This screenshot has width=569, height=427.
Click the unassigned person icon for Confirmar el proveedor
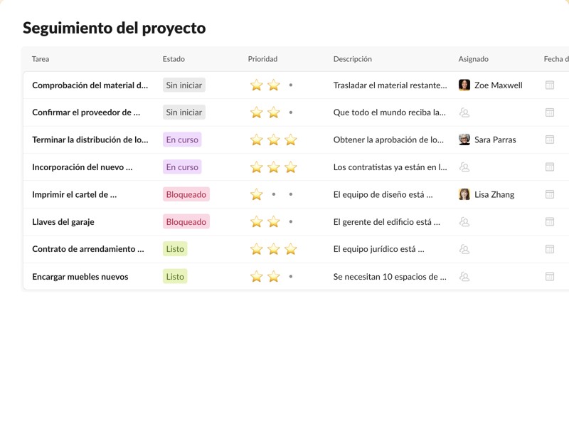pos(464,112)
